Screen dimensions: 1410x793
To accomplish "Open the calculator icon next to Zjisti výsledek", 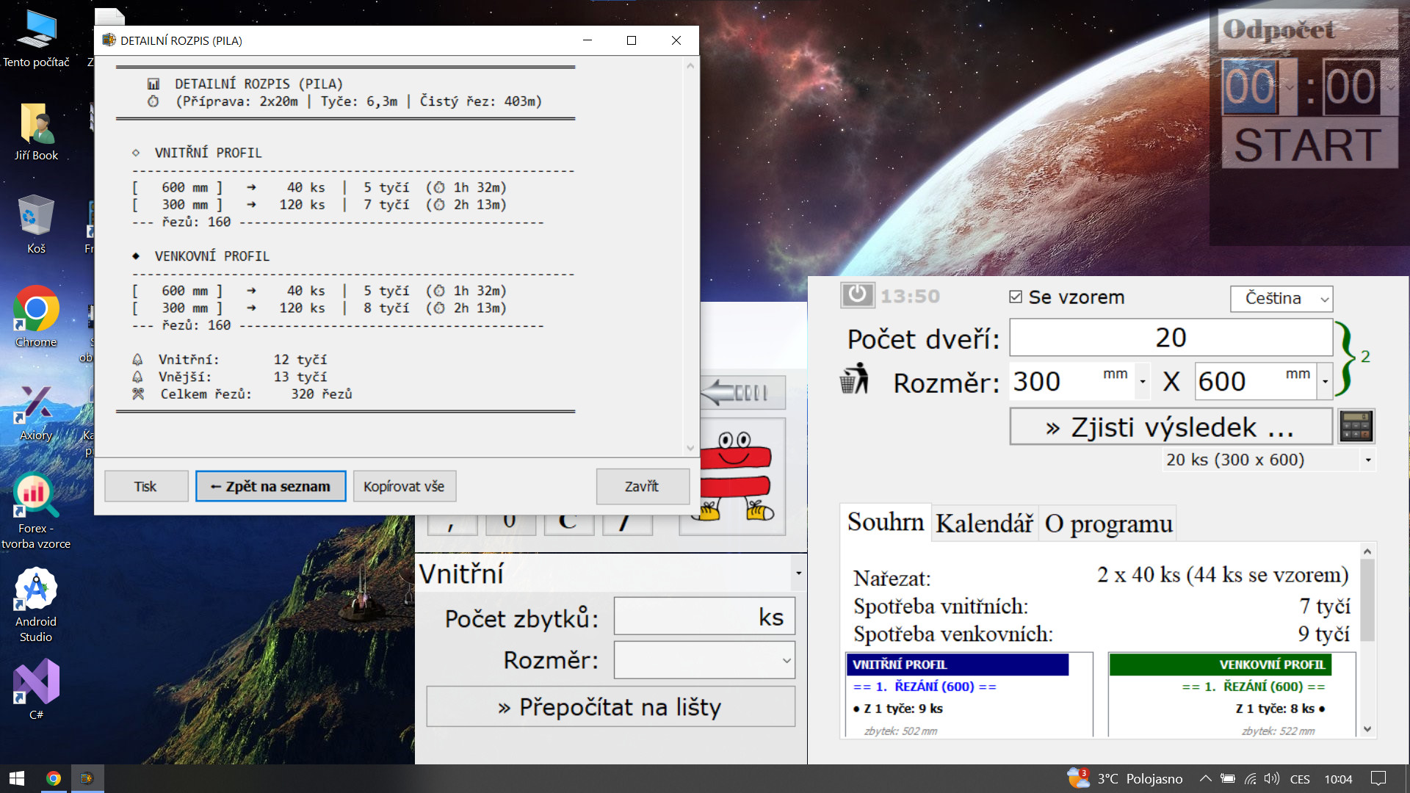I will [1356, 427].
